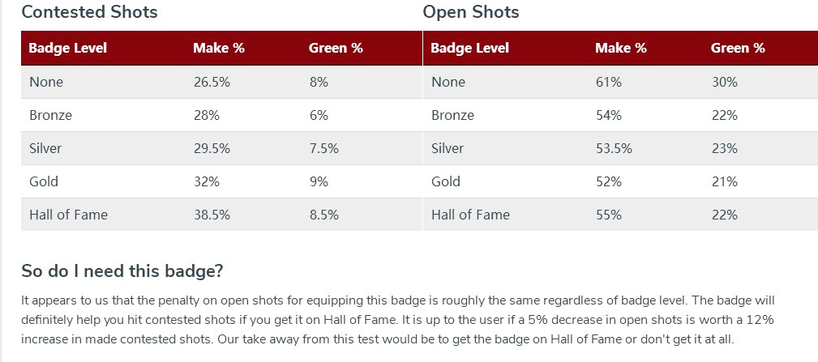
Task: Click the None row in Contested Shots
Action: (x=221, y=82)
